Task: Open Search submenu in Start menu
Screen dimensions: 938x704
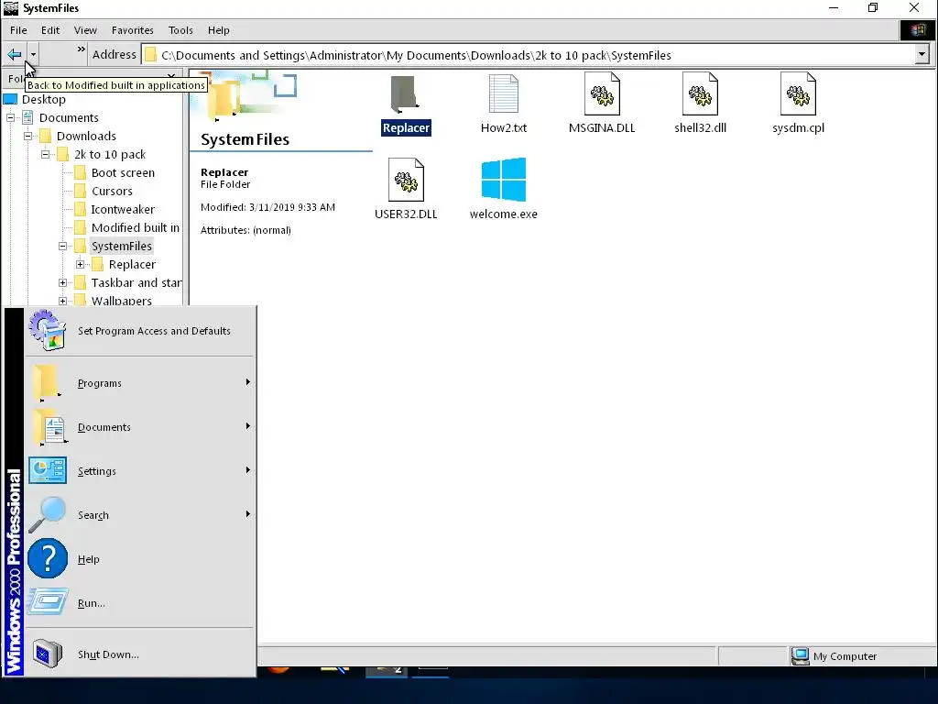Action: [140, 515]
